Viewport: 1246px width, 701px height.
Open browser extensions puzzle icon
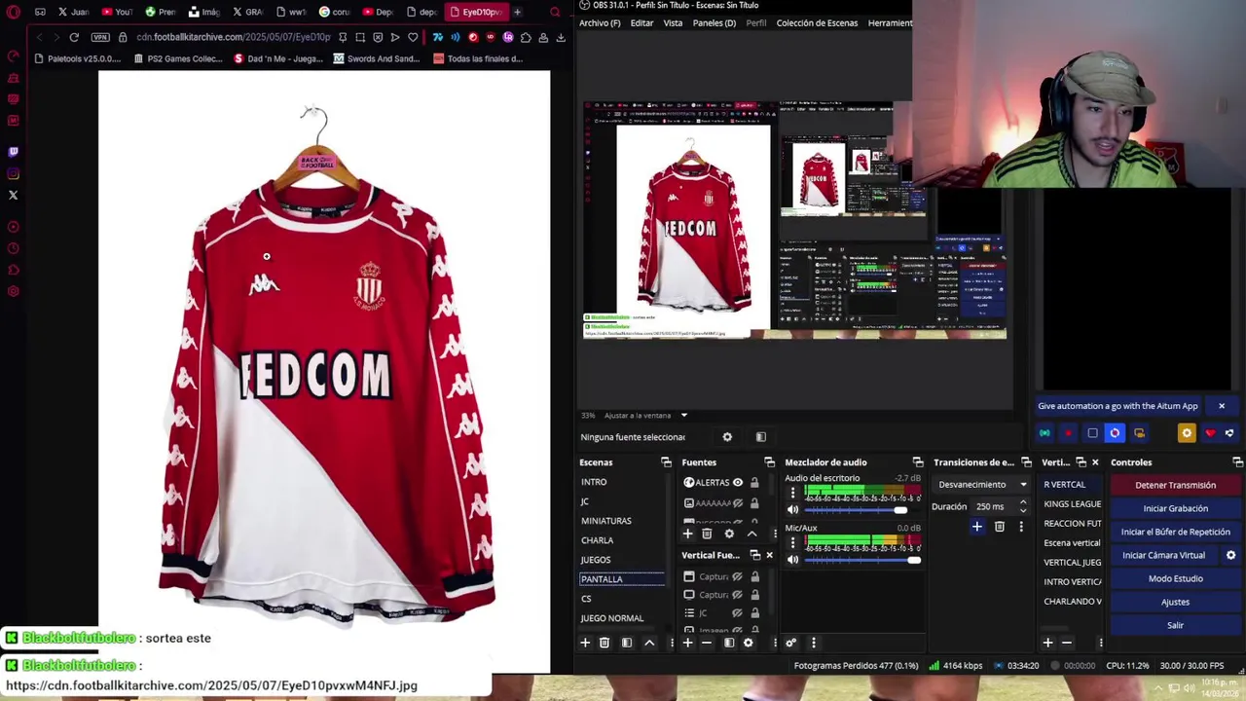pos(526,37)
